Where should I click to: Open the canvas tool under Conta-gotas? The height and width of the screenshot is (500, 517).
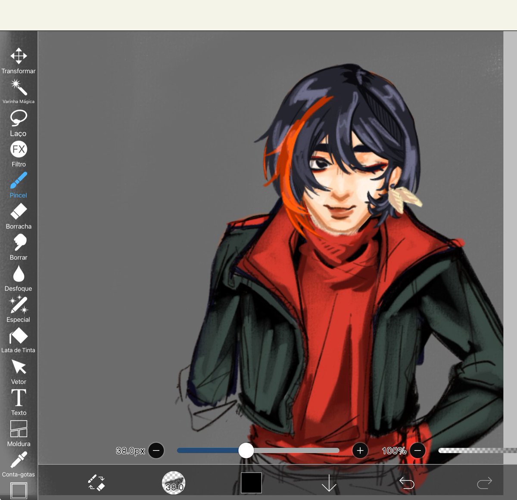[19, 491]
